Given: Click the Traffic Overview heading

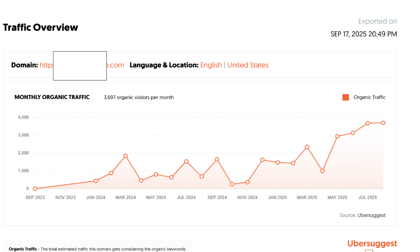Looking at the screenshot, I should point(40,27).
